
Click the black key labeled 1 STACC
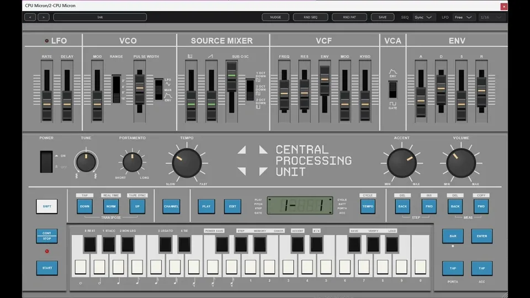click(109, 244)
